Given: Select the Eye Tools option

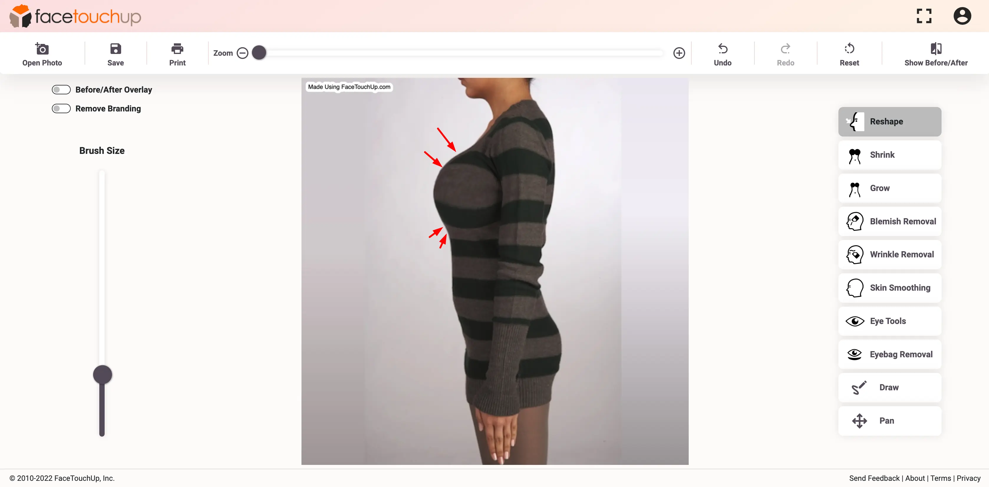Looking at the screenshot, I should (x=889, y=320).
